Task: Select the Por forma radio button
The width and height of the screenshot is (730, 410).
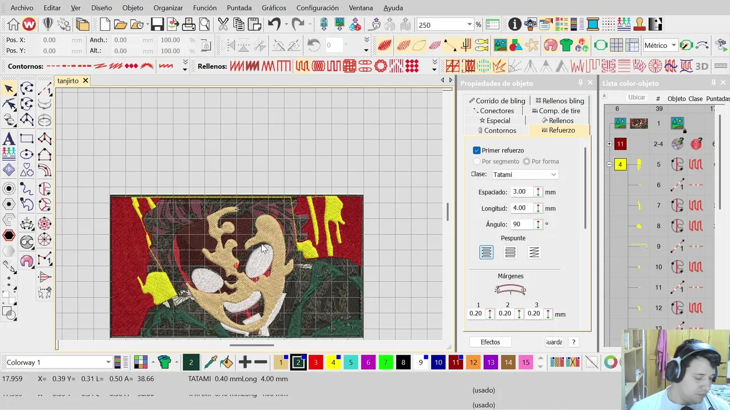Action: click(x=526, y=161)
